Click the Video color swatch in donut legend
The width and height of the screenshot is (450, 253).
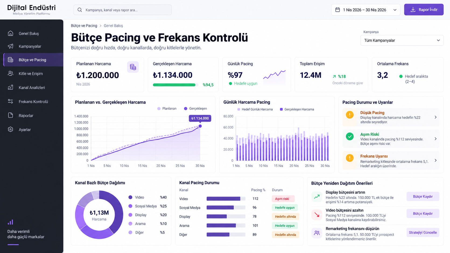click(130, 197)
